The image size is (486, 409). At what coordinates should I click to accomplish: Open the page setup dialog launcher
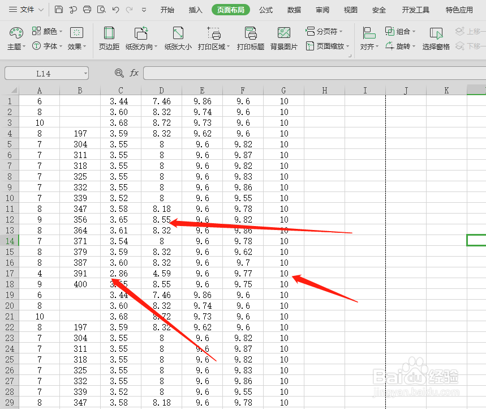[x=350, y=56]
